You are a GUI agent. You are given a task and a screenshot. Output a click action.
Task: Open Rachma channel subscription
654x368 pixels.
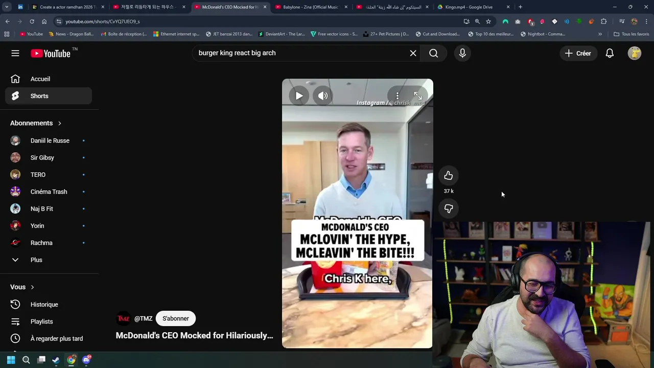coord(49,243)
